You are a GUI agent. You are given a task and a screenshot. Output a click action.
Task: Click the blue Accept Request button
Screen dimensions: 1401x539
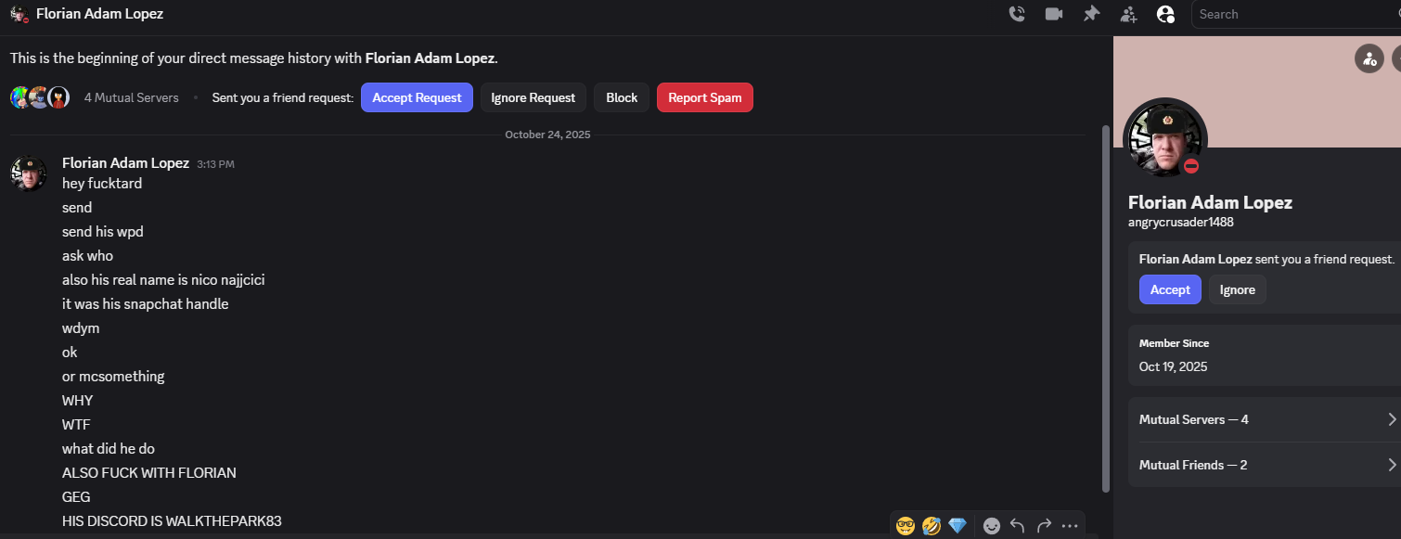[417, 97]
